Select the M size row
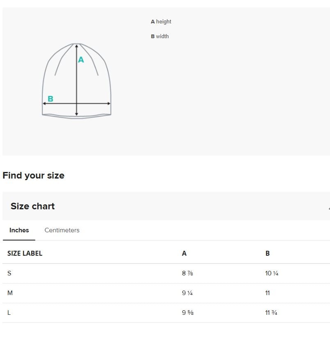 (x=166, y=293)
